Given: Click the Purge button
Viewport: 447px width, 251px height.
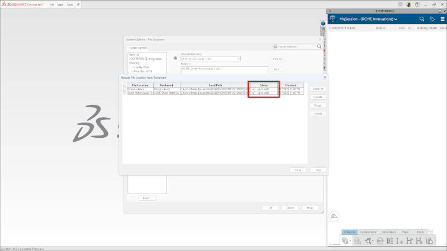Looking at the screenshot, I should pyautogui.click(x=318, y=105).
